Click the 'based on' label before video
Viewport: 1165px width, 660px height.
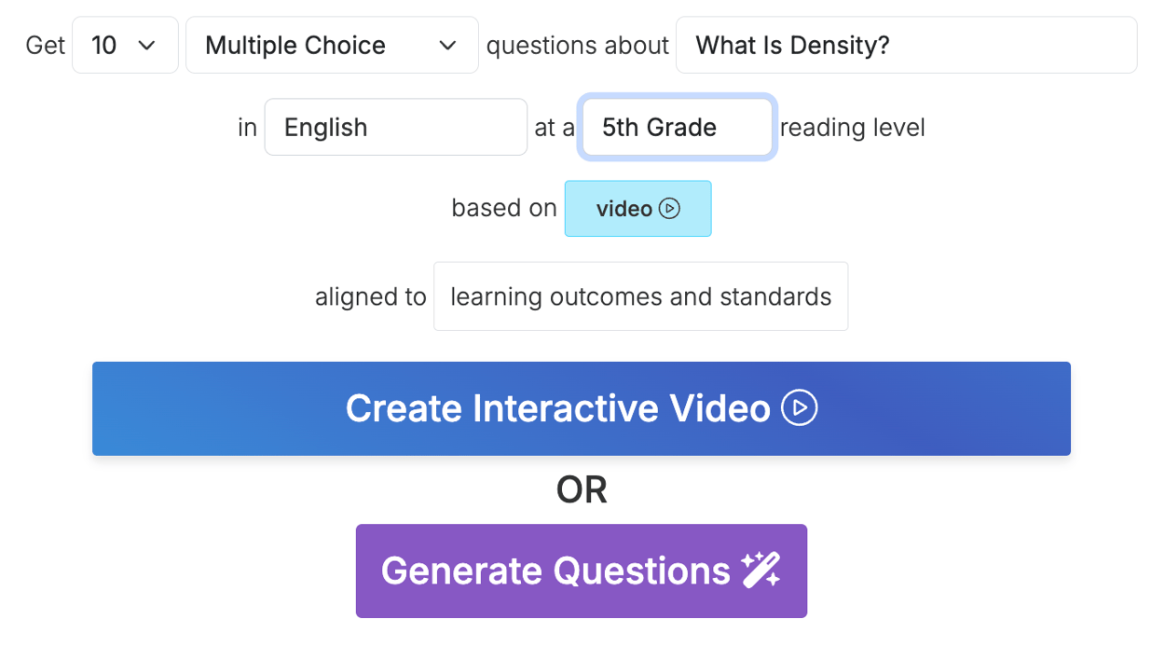click(x=503, y=208)
